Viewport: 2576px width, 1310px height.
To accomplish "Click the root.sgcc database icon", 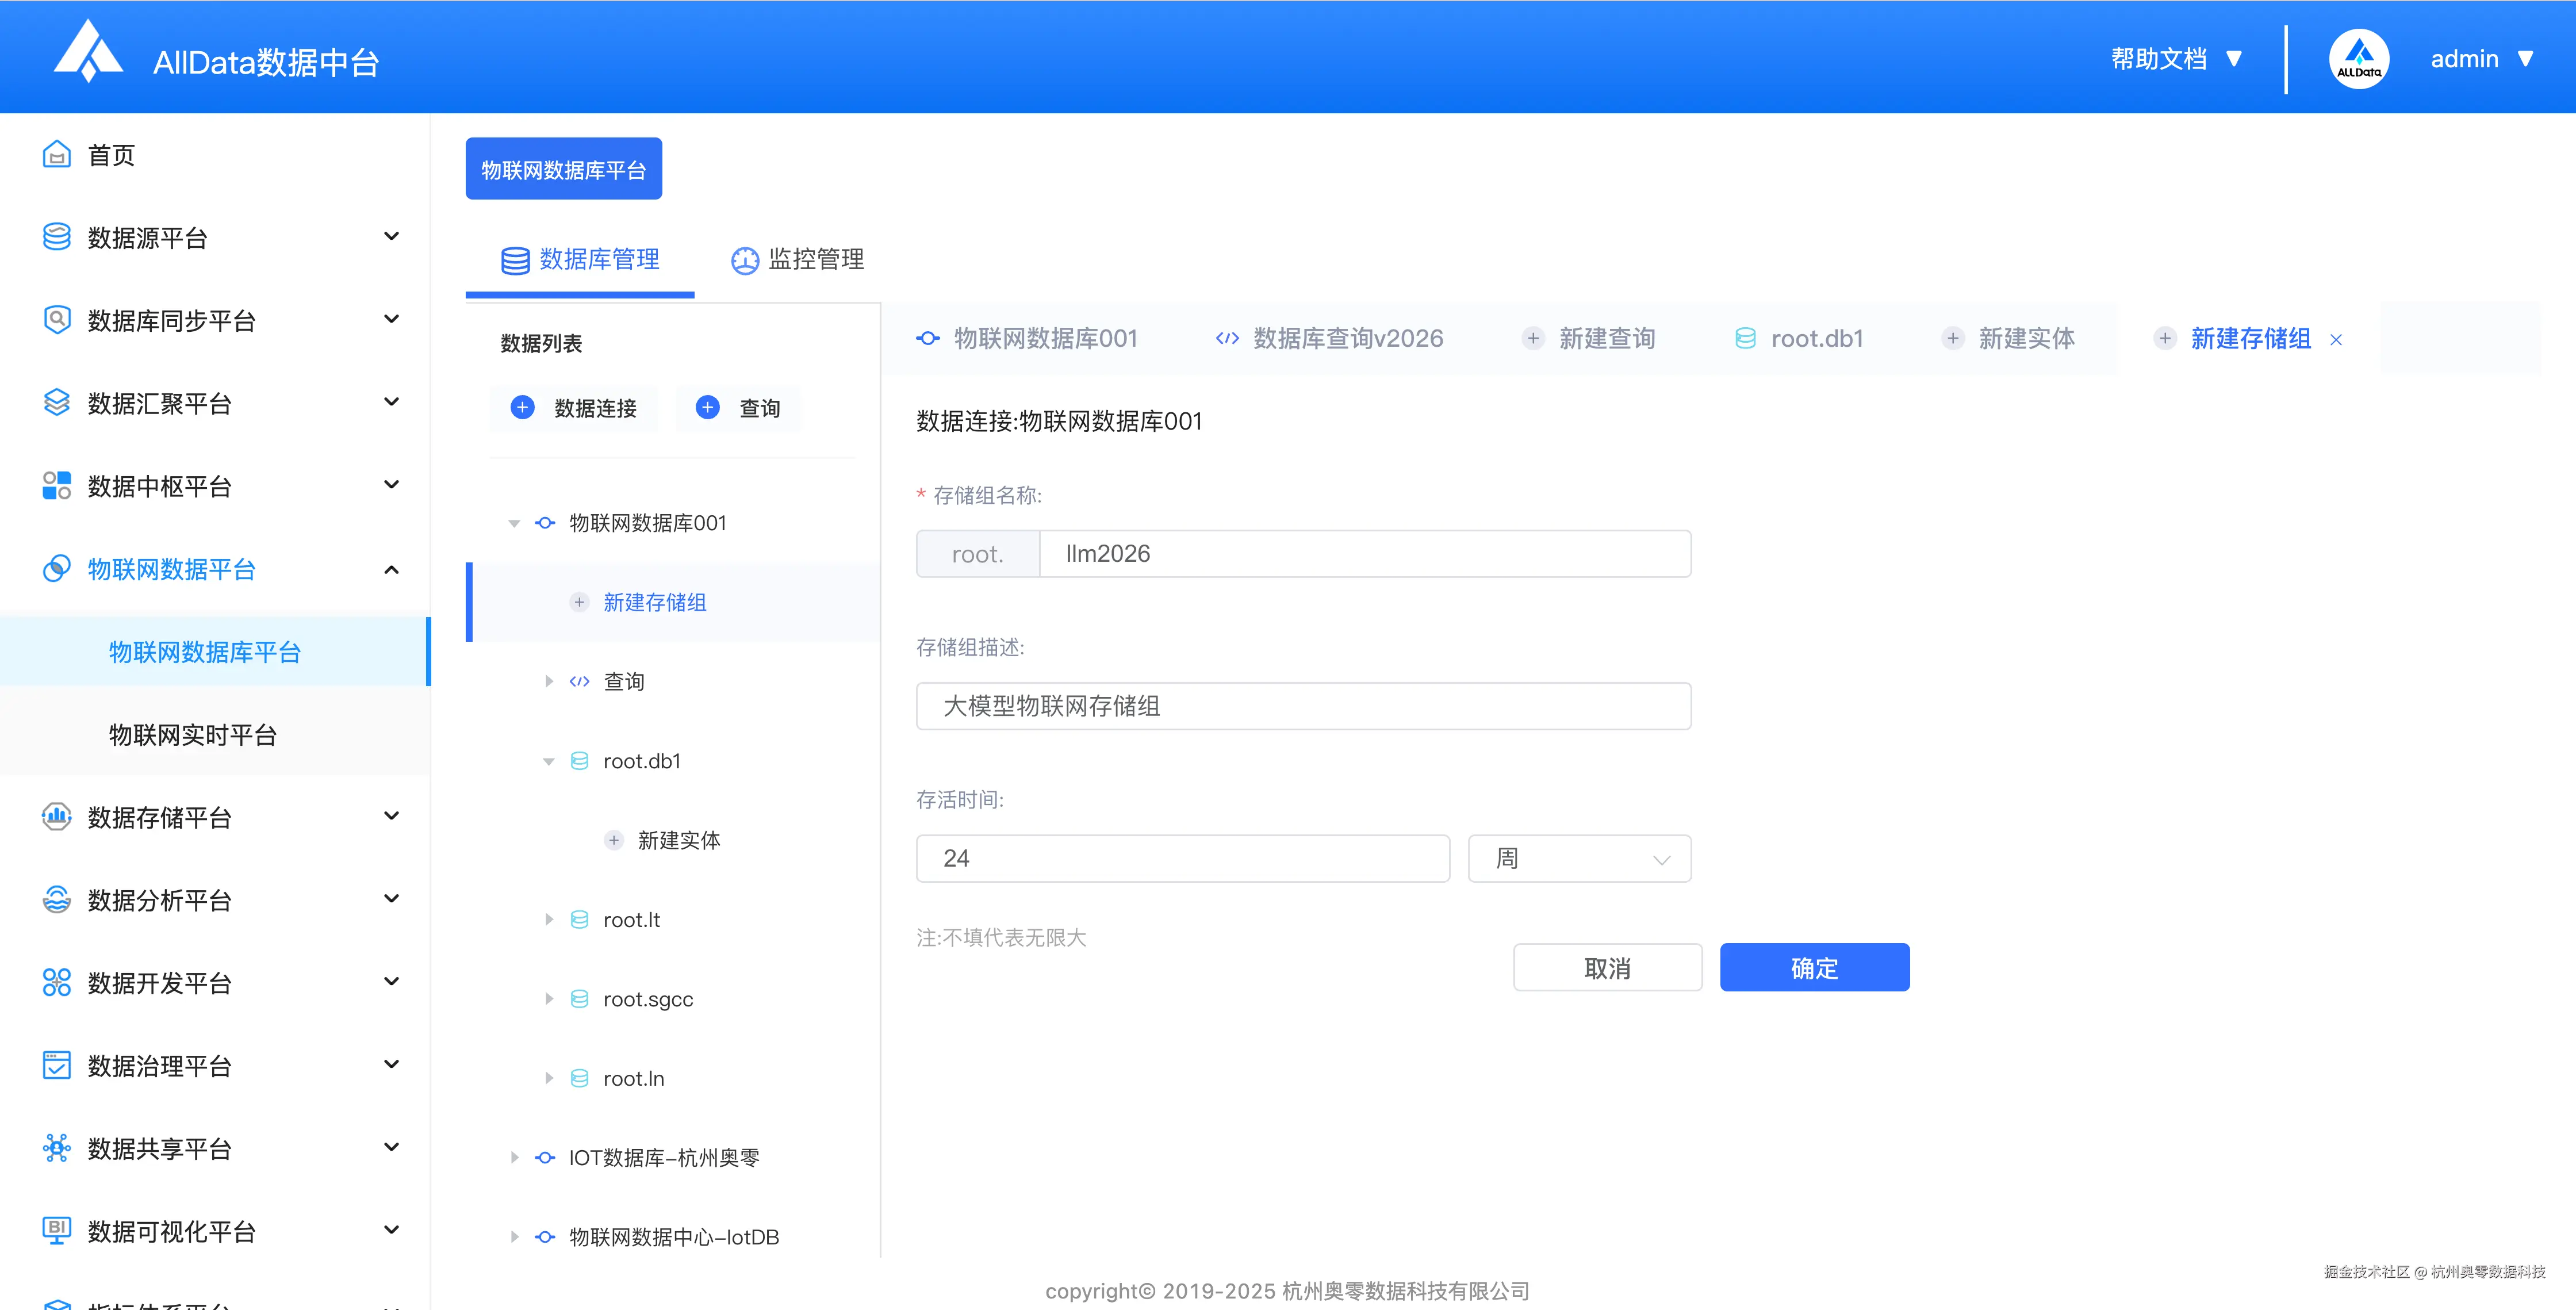I will pyautogui.click(x=579, y=999).
